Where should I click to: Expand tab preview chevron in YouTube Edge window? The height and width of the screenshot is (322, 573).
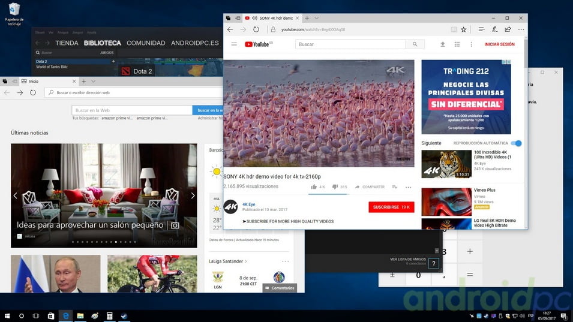[316, 18]
